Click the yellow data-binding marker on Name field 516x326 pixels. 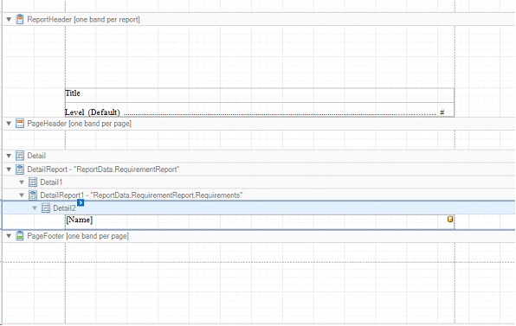[450, 219]
